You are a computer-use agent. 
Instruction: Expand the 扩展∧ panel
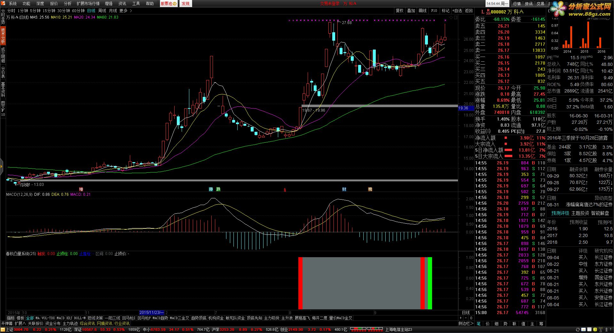(20, 323)
